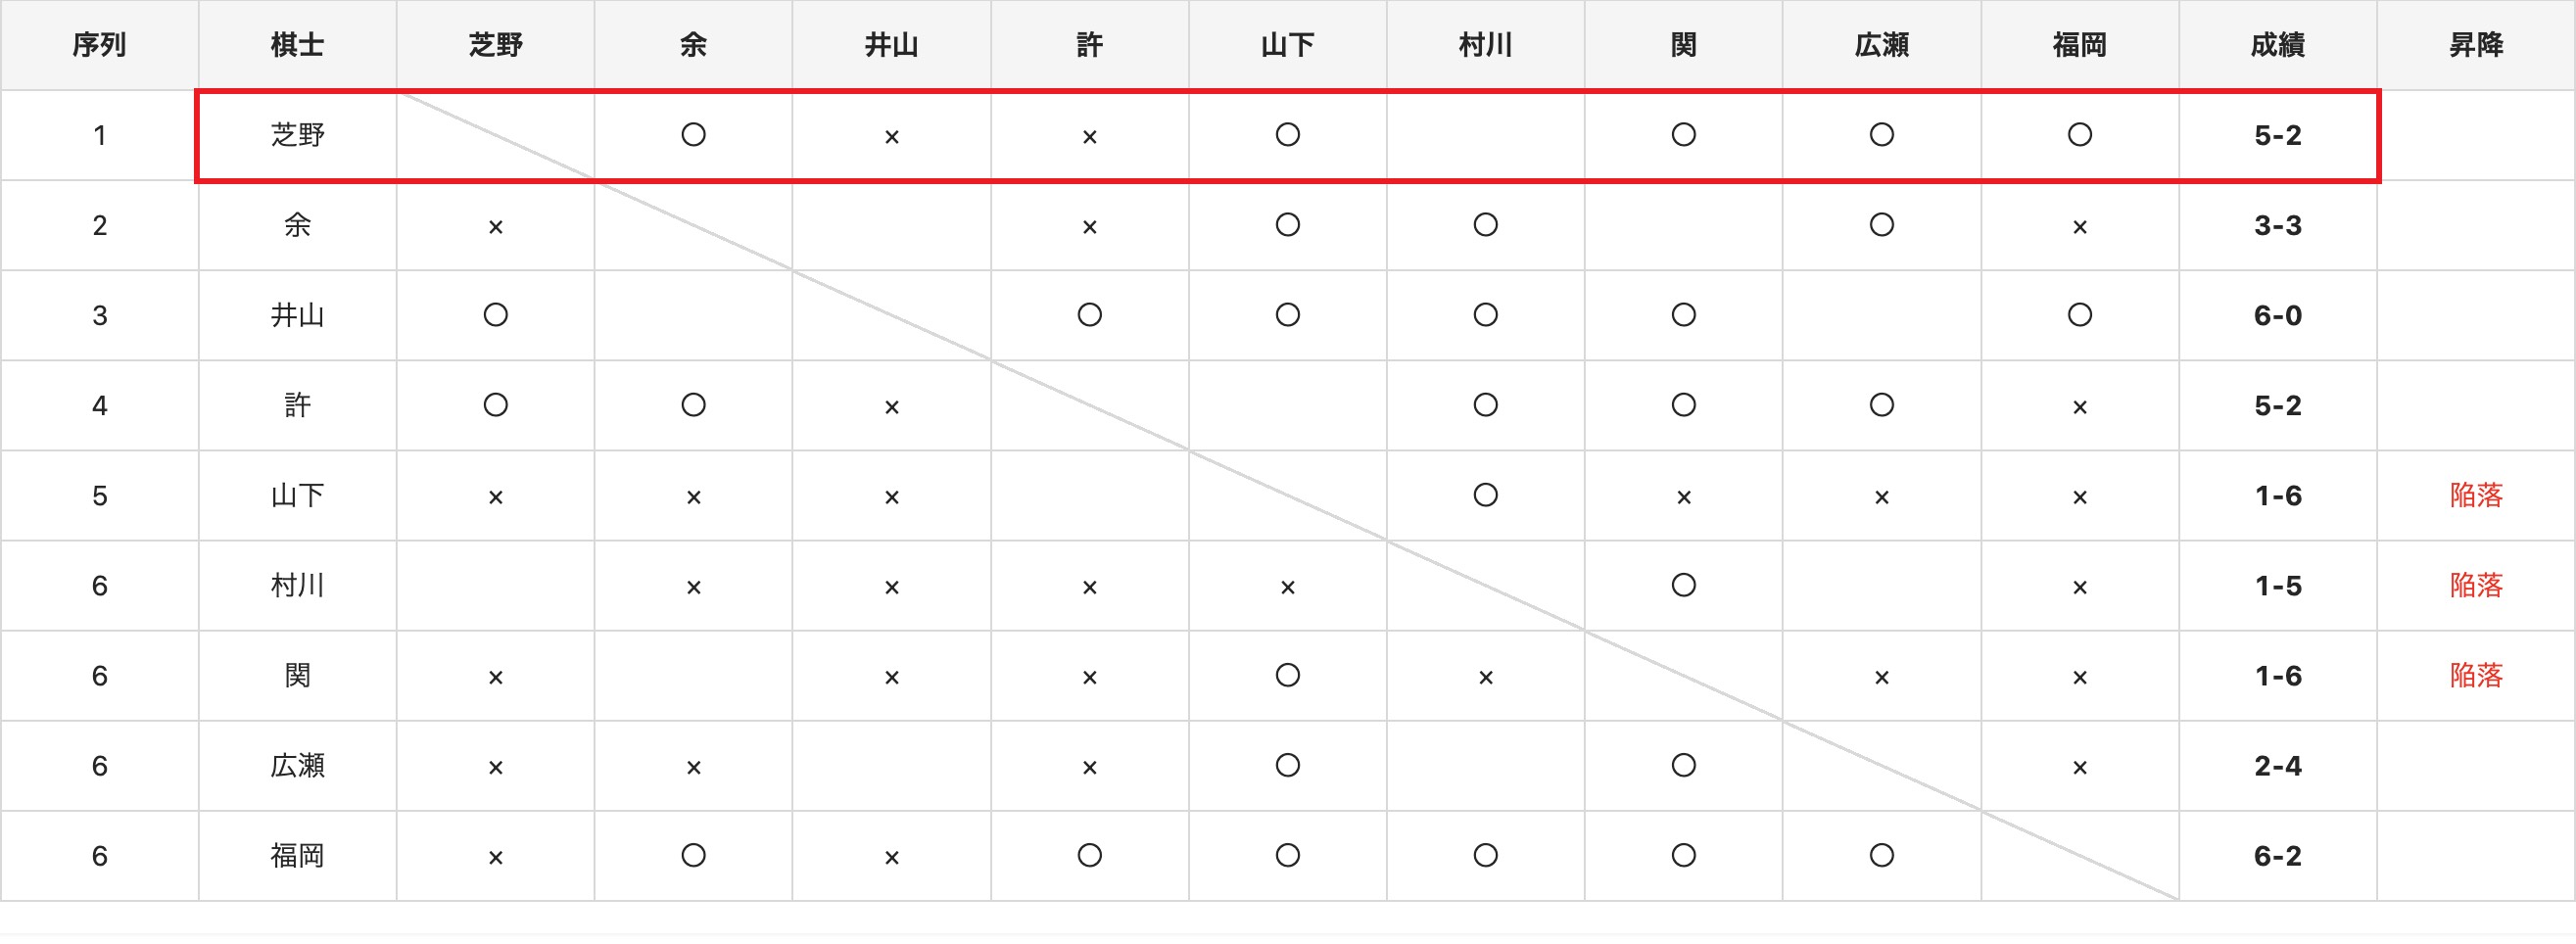Click circle for 福岡 versus 広瀬

coord(1881,855)
